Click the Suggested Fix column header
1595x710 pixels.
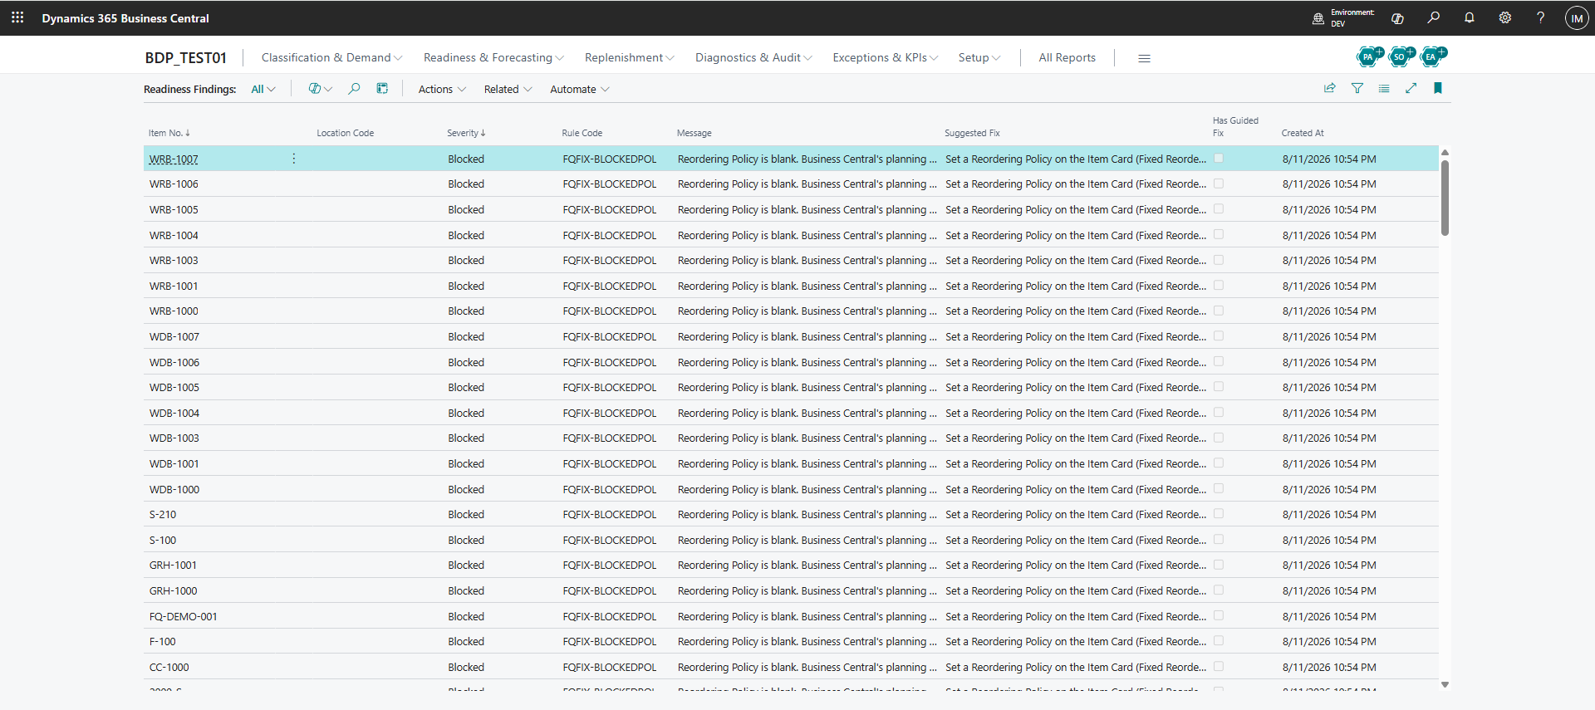pyautogui.click(x=972, y=133)
